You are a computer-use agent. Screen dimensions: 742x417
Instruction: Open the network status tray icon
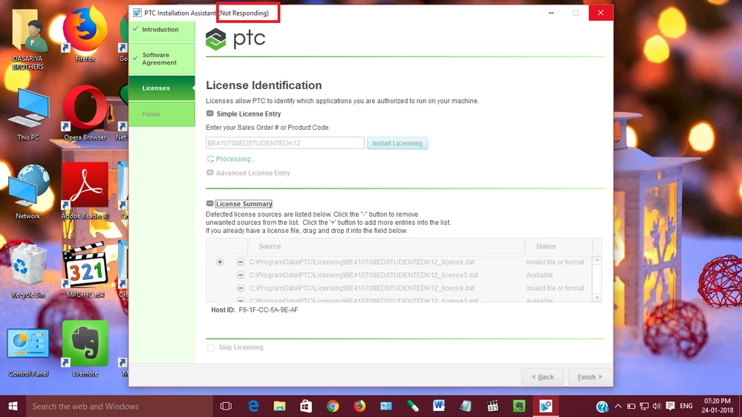(644, 406)
